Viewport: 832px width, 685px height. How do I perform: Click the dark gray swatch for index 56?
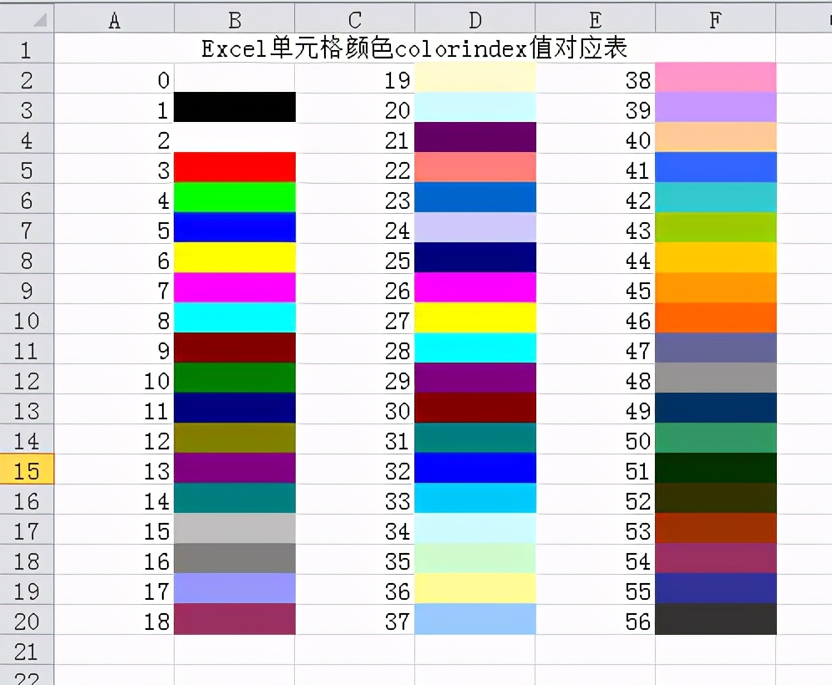(x=716, y=619)
